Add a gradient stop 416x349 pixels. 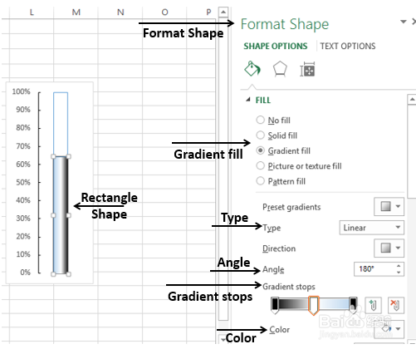tap(373, 305)
